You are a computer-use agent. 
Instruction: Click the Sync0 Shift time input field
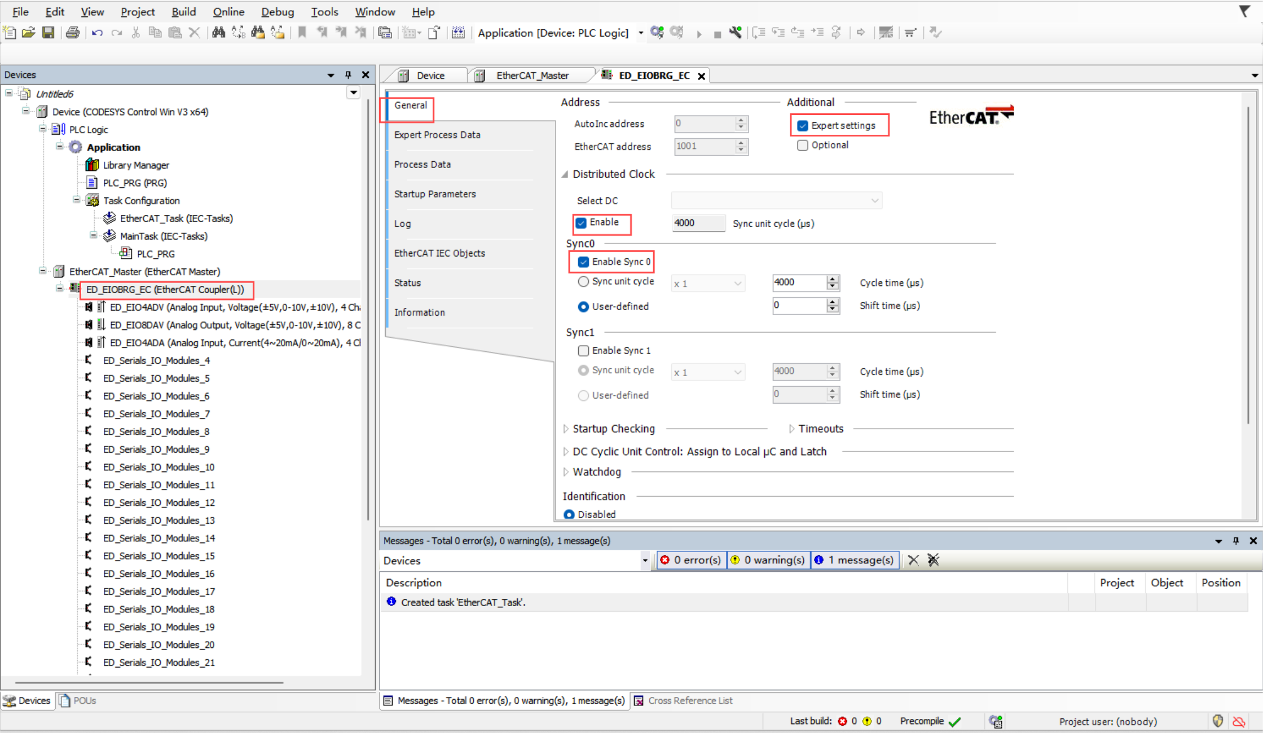click(798, 306)
